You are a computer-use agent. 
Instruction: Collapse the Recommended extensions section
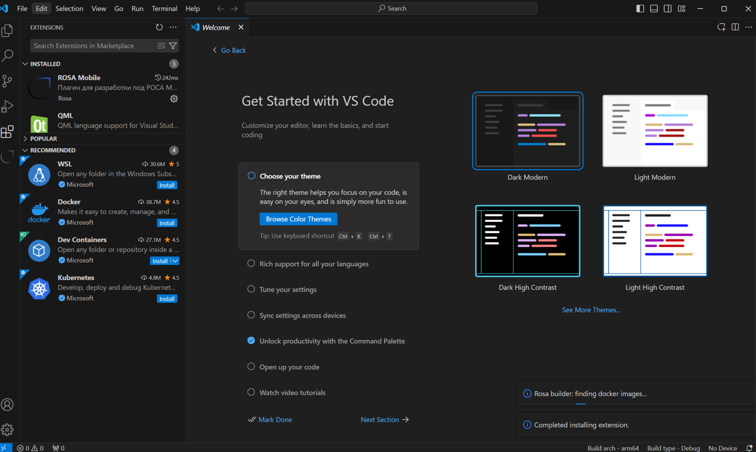[52, 150]
